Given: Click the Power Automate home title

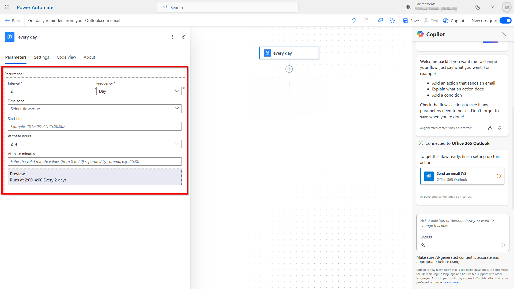Looking at the screenshot, I should (x=35, y=7).
